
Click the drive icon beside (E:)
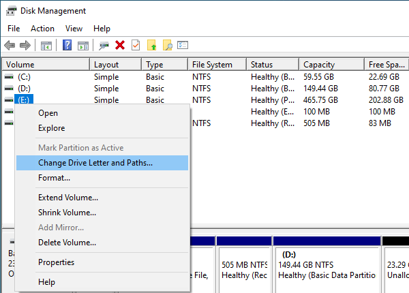click(9, 100)
